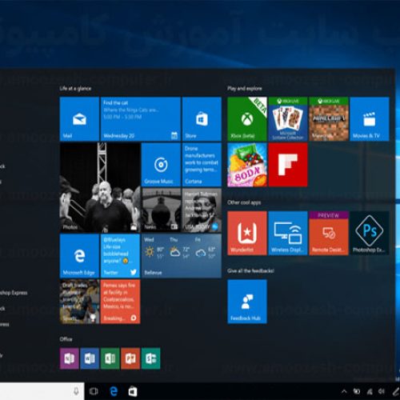Open the Sports tile
This screenshot has height=400, width=400.
[79, 302]
